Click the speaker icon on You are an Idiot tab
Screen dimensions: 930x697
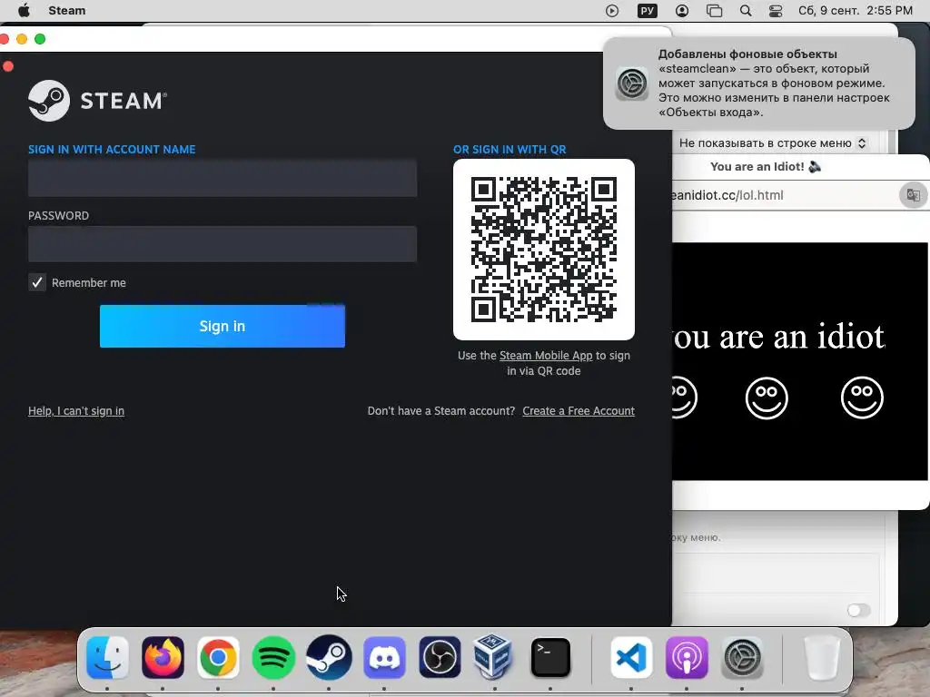[x=815, y=167]
